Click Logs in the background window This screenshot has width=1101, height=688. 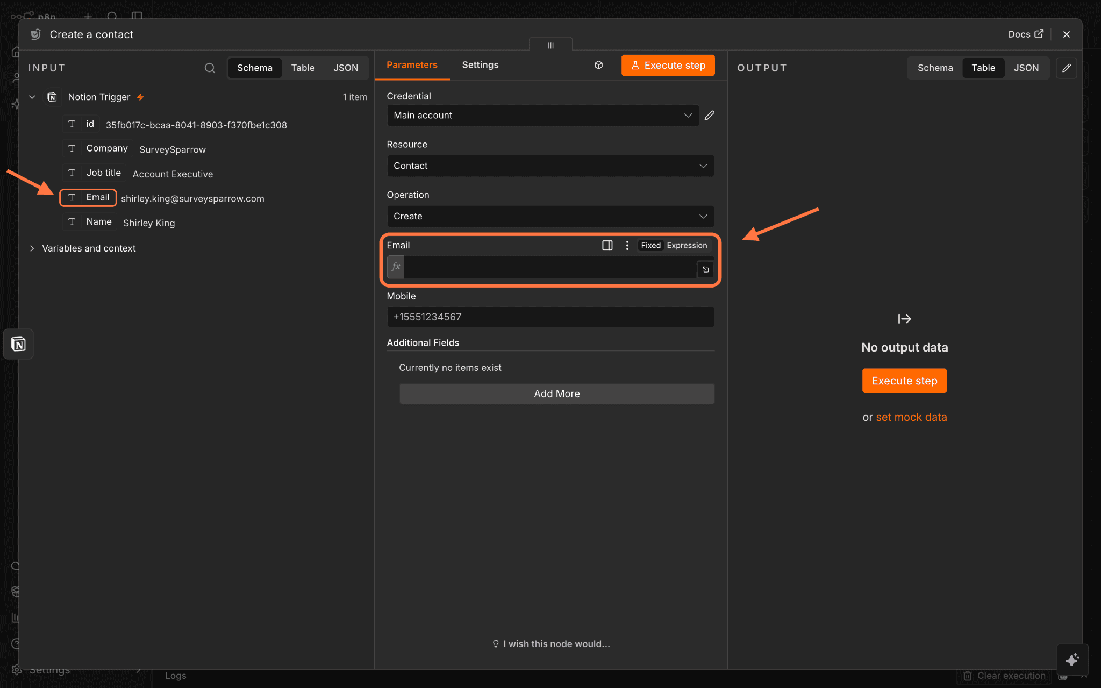click(175, 676)
